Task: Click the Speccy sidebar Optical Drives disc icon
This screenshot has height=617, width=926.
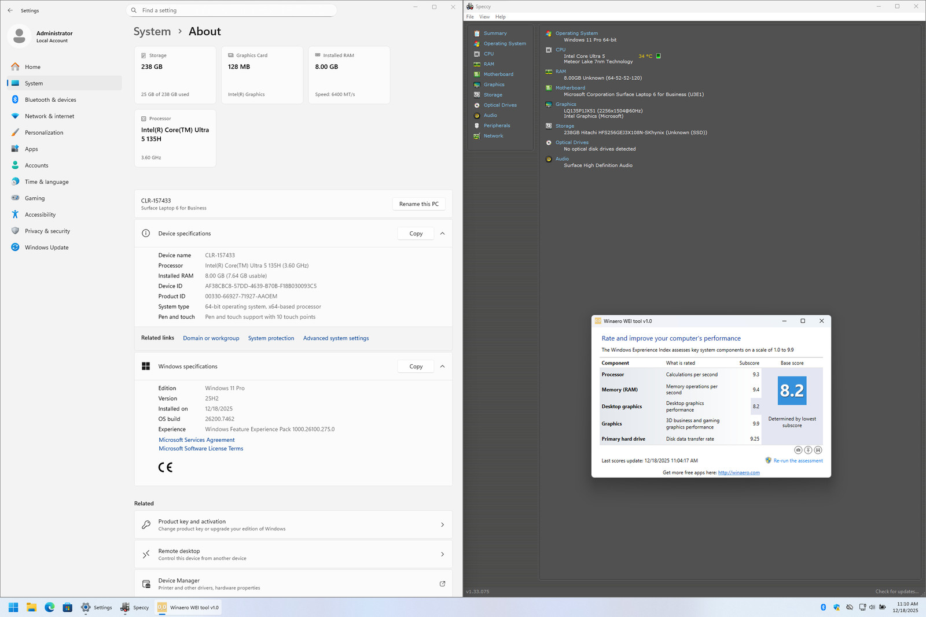Action: (477, 105)
